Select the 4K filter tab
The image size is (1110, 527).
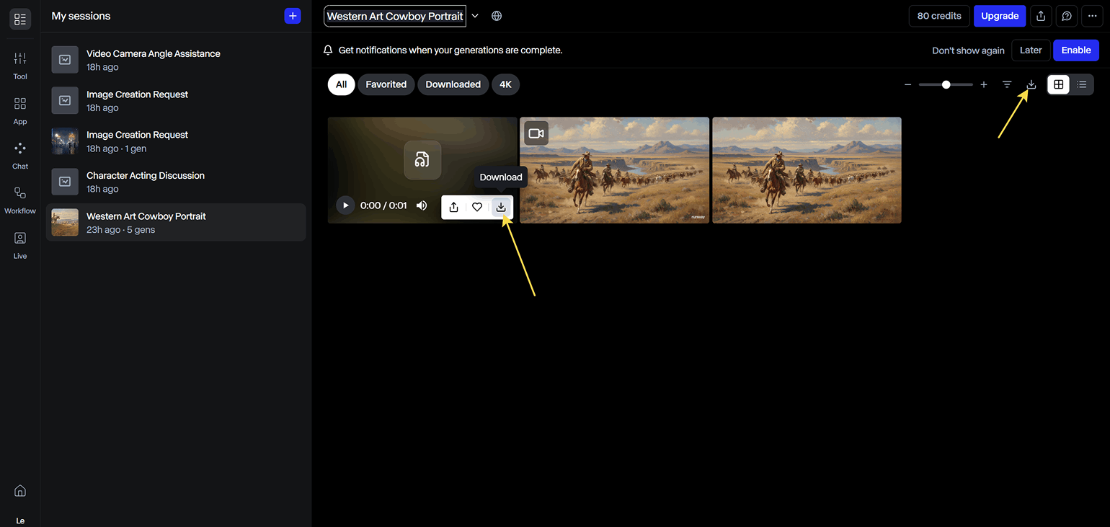pyautogui.click(x=505, y=84)
